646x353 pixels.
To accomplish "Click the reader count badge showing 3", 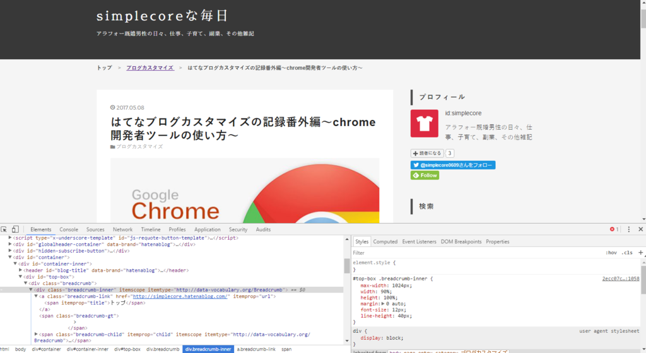I will (x=449, y=153).
